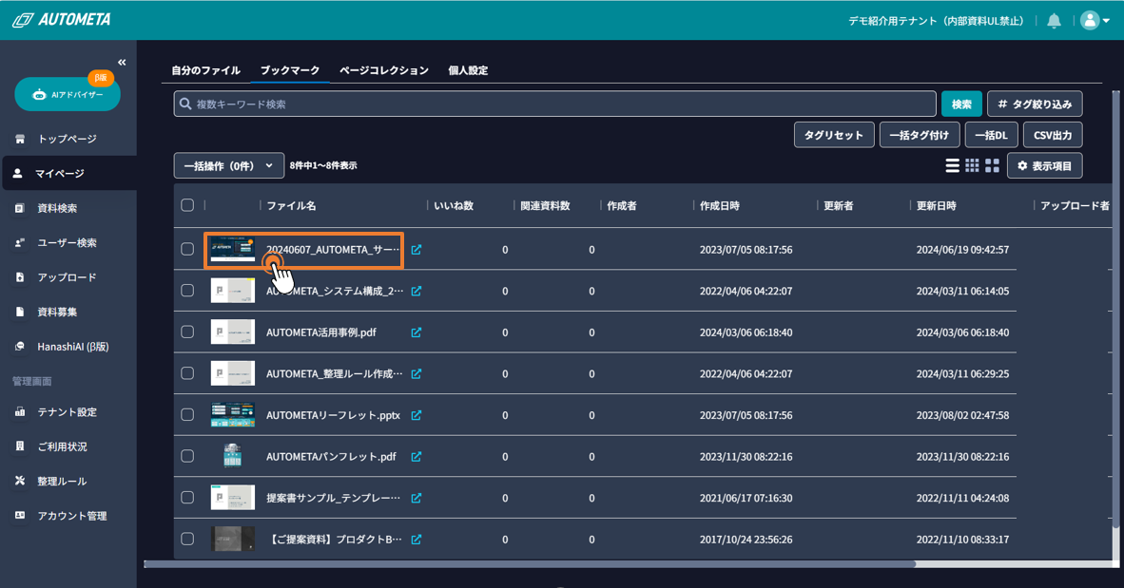Screen dimensions: 1124x588
Task: Click the 一括DL button
Action: coord(992,135)
